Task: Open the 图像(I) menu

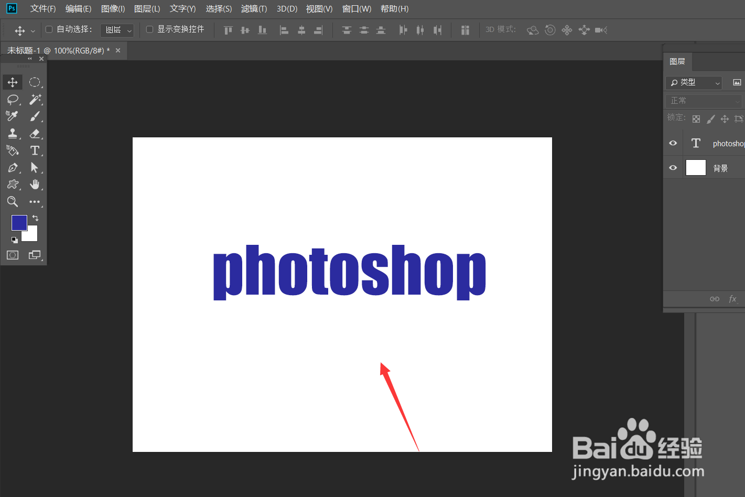Action: point(113,9)
